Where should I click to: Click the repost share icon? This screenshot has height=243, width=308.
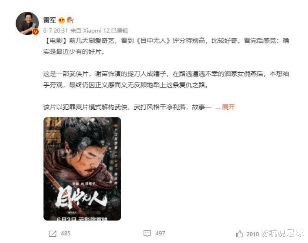53,234
